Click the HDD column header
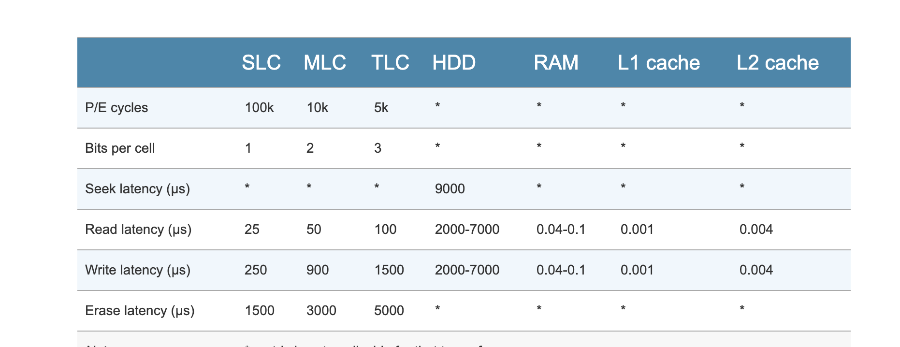Screen dimensions: 900x347 point(454,63)
